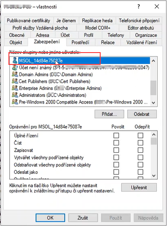
Task: Open the Publikované certifikáty tab
Action: tap(28, 21)
